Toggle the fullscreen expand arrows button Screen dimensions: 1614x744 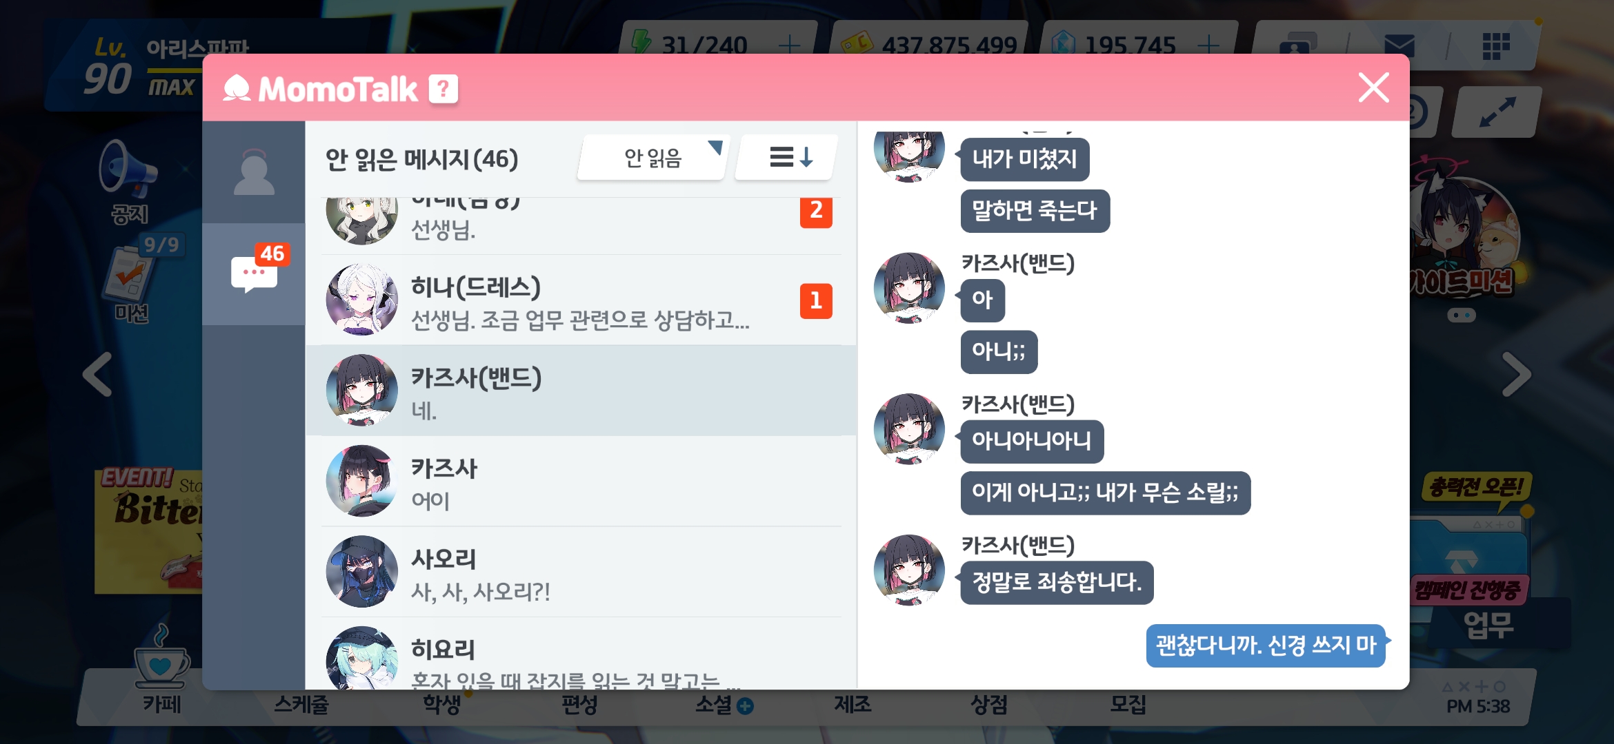click(1497, 112)
